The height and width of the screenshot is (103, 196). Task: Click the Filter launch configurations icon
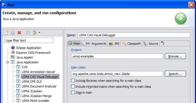(35, 33)
